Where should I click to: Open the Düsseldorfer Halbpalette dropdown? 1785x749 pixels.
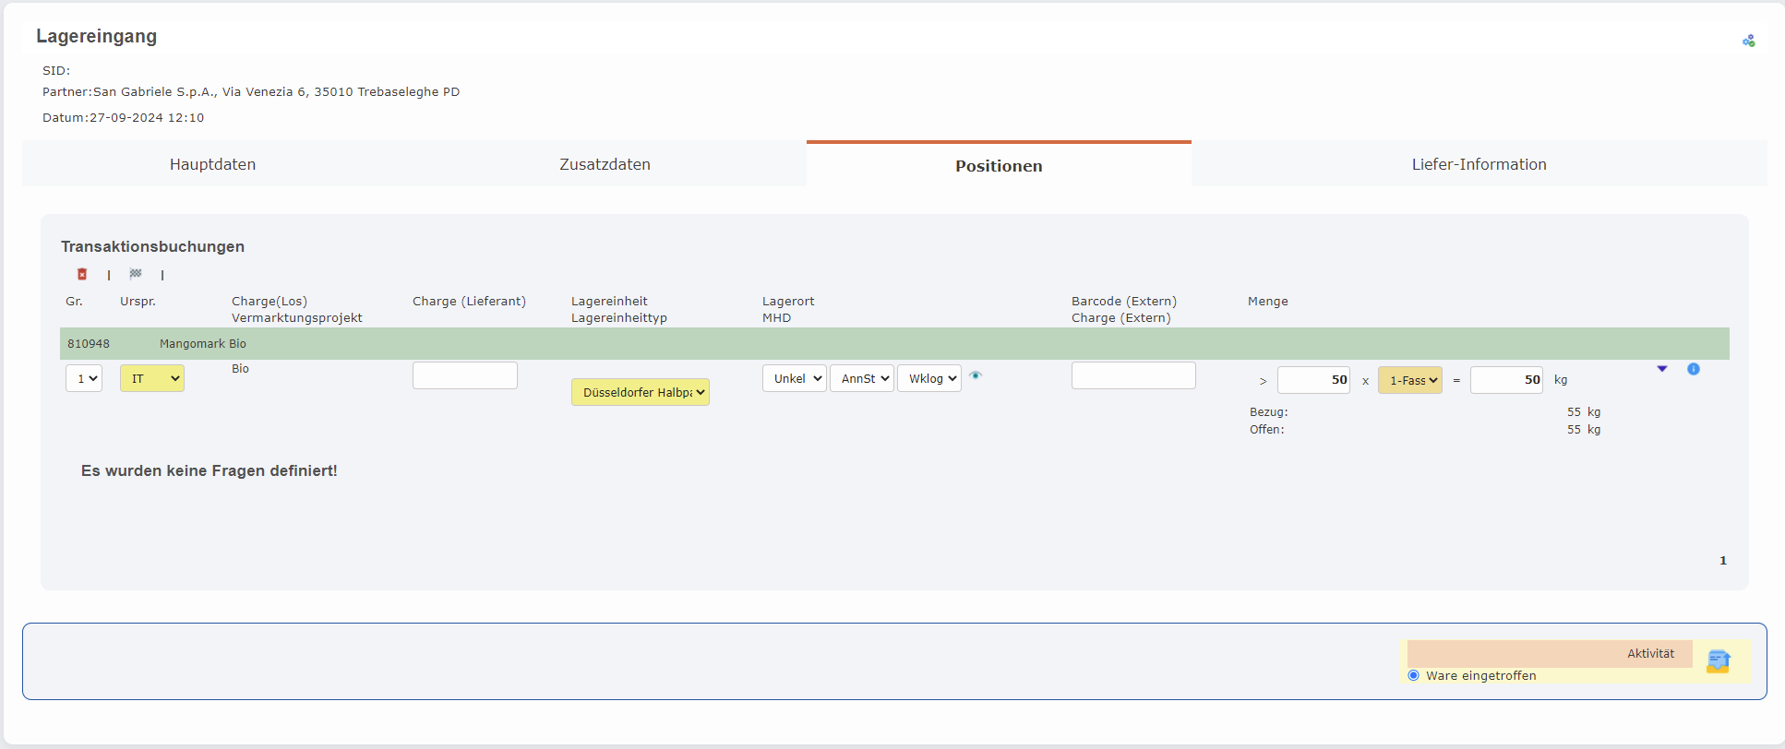pyautogui.click(x=641, y=392)
